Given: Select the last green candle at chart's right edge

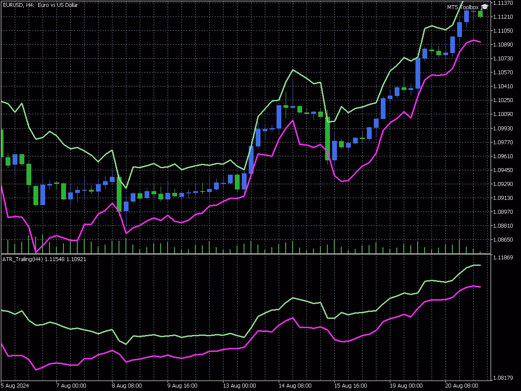Looking at the screenshot, I should (x=481, y=14).
